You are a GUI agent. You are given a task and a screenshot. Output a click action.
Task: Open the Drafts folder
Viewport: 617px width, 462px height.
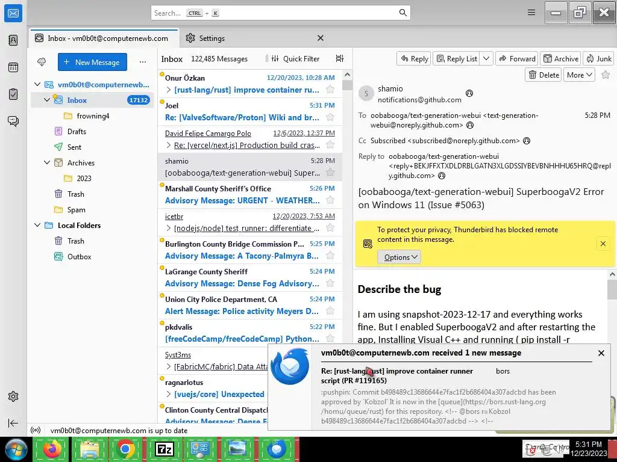(x=77, y=132)
